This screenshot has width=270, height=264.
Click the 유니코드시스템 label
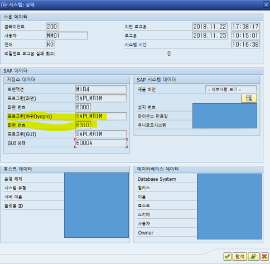tap(152, 125)
